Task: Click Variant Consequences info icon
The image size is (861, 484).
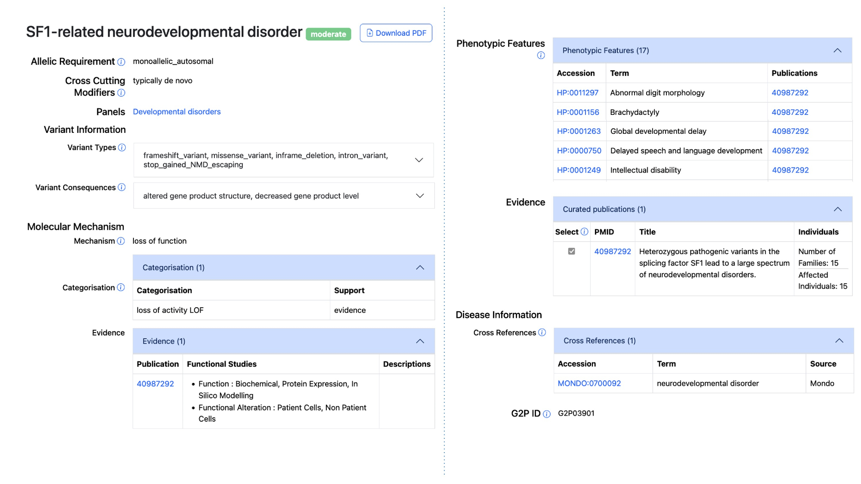Action: (122, 187)
